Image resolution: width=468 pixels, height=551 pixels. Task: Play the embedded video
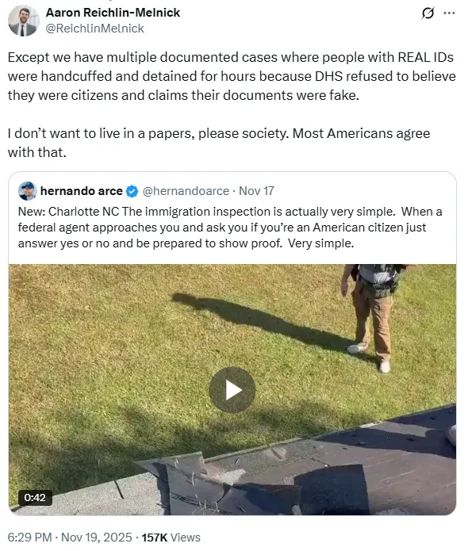tap(232, 390)
